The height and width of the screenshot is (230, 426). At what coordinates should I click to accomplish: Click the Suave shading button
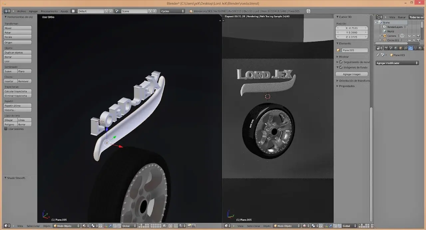coord(10,71)
